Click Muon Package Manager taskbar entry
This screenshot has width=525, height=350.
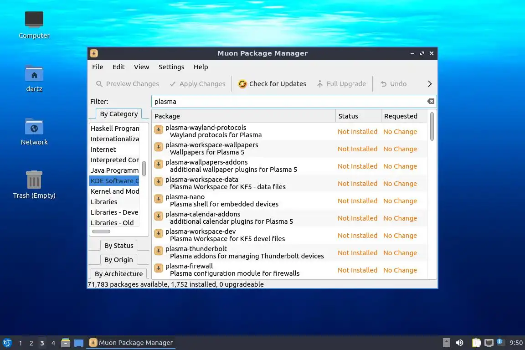131,343
